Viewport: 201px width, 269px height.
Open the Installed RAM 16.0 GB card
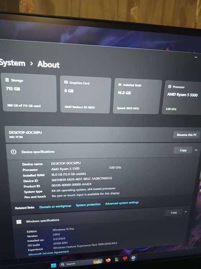click(x=137, y=96)
